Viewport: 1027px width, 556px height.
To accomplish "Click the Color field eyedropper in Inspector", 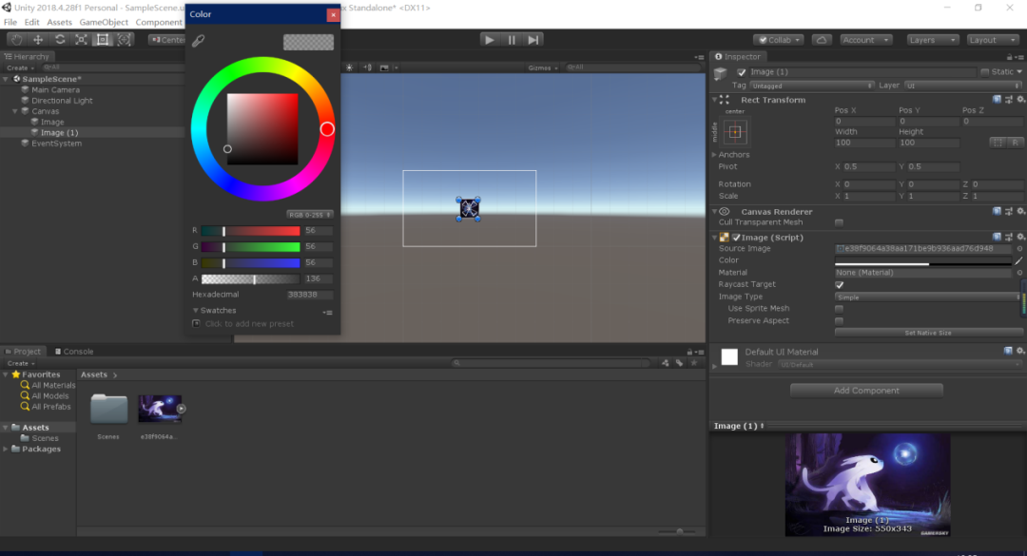I will [1019, 260].
